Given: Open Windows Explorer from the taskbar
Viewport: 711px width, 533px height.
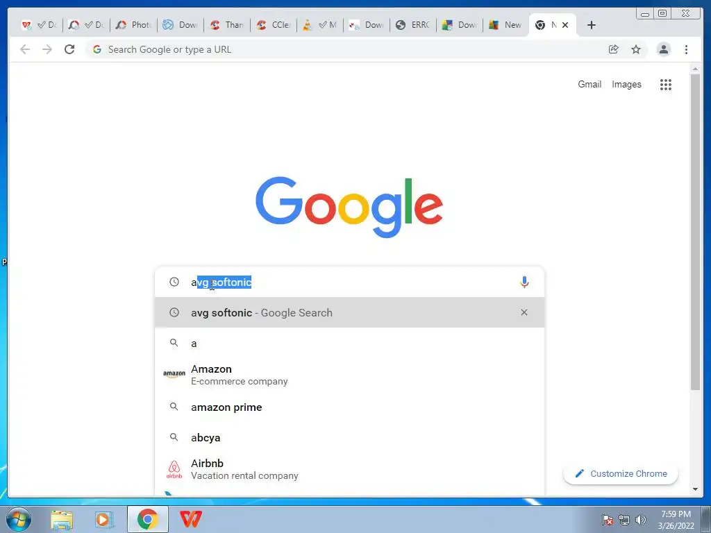Looking at the screenshot, I should point(62,519).
